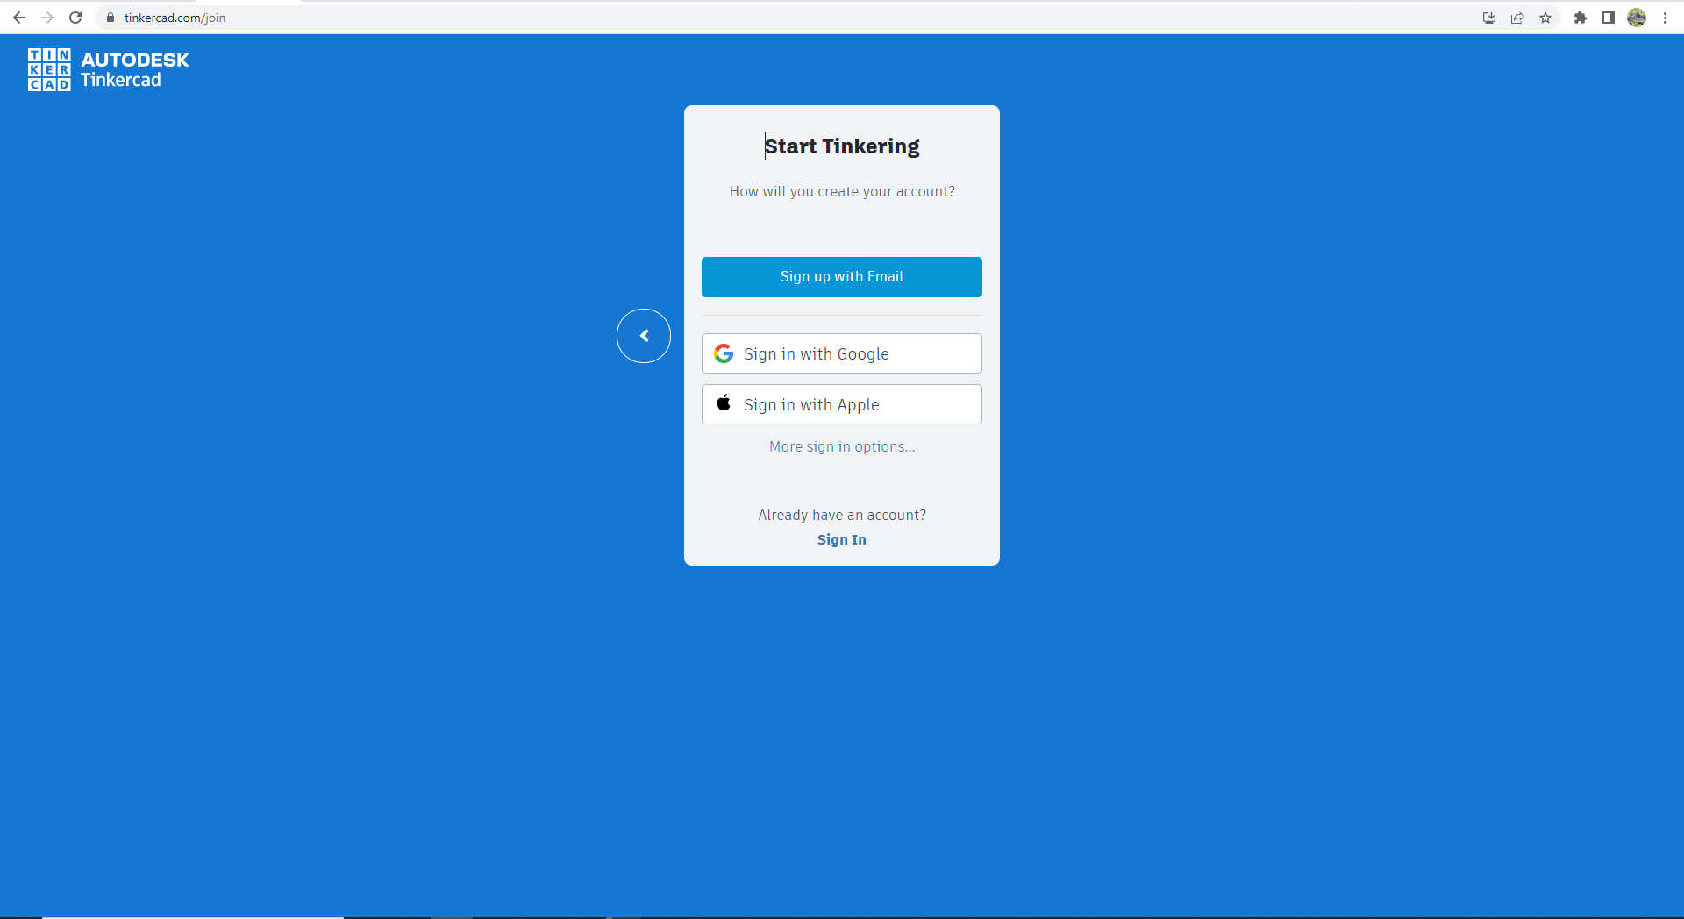
Task: Click the page reload button
Action: [x=75, y=17]
